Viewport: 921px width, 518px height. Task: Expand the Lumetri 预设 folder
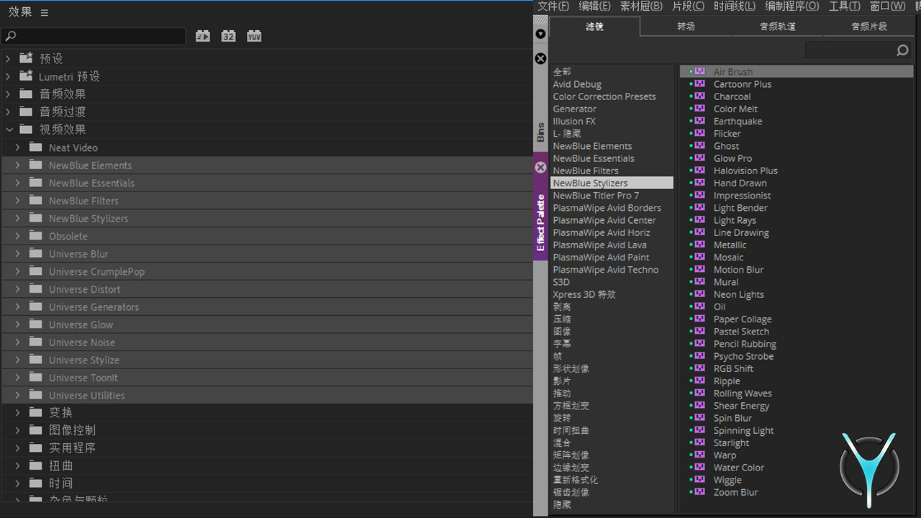[x=8, y=76]
